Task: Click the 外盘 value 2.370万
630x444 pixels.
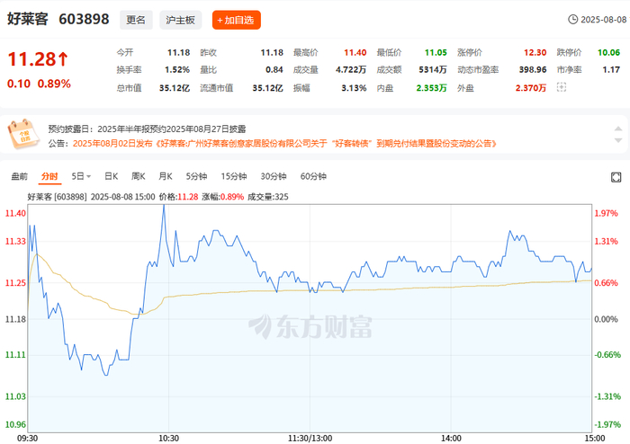Action: (x=531, y=88)
